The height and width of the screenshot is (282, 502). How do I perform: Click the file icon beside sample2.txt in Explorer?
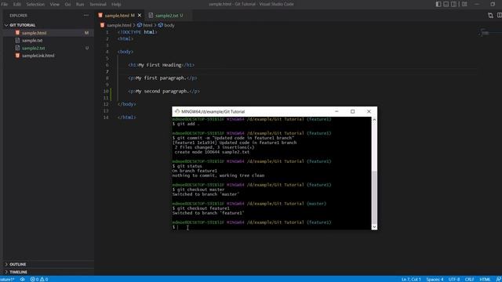coord(17,48)
